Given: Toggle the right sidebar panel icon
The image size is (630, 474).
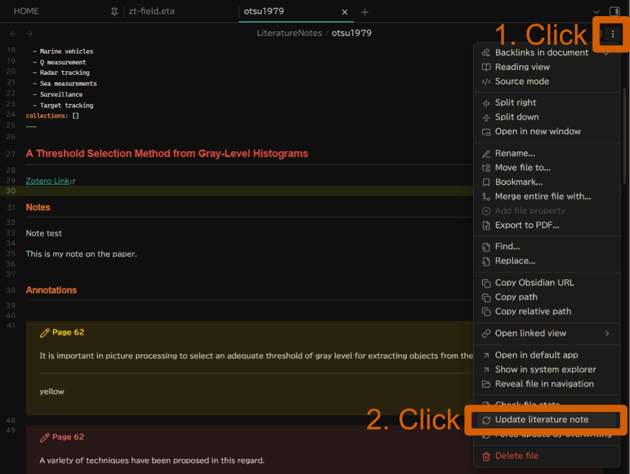Looking at the screenshot, I should click(614, 11).
